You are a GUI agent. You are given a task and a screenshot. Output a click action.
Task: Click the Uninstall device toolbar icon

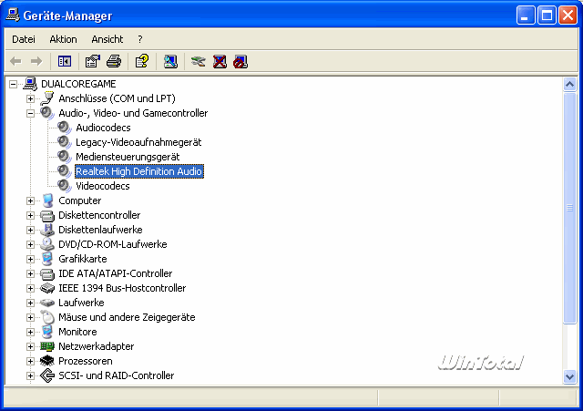(x=220, y=61)
